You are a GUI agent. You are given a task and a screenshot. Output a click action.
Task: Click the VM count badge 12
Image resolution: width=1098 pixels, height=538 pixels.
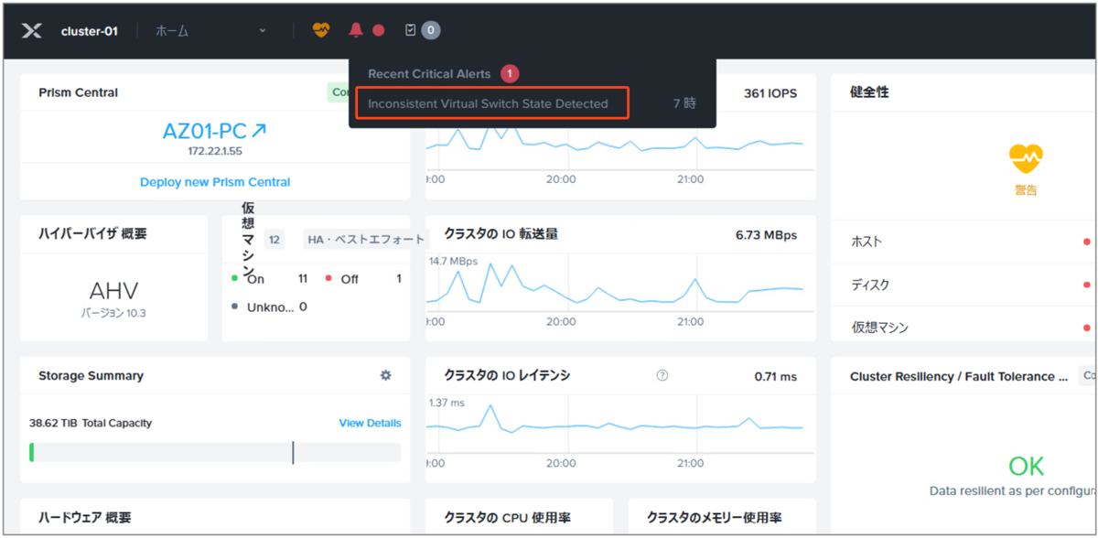pyautogui.click(x=274, y=240)
